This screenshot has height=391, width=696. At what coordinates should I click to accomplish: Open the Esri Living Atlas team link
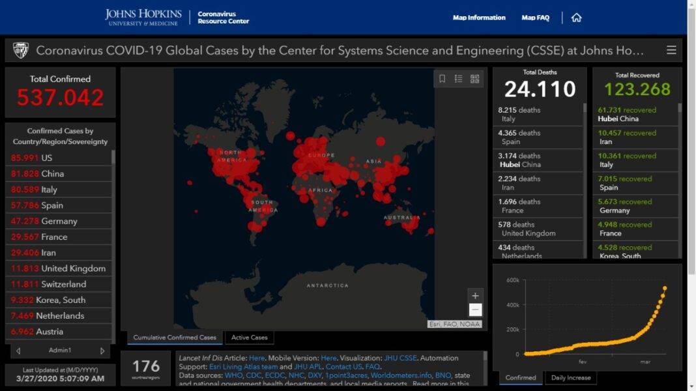click(x=243, y=367)
